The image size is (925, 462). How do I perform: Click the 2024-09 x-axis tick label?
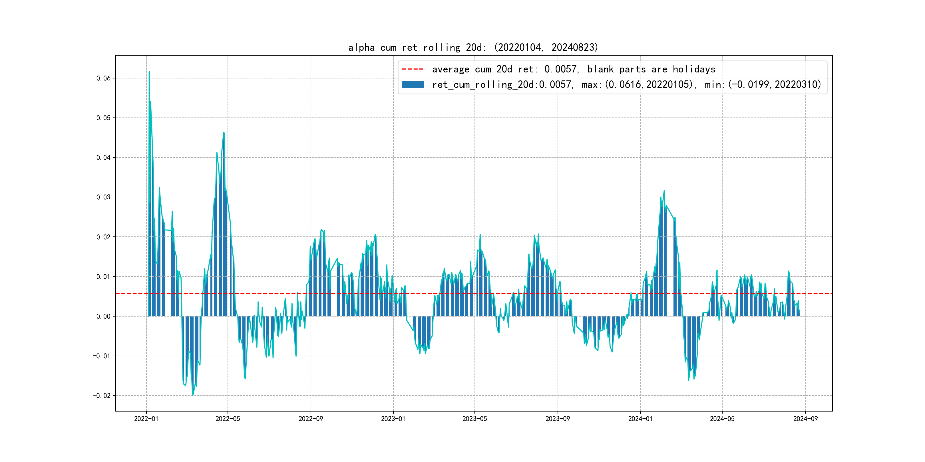click(x=805, y=419)
